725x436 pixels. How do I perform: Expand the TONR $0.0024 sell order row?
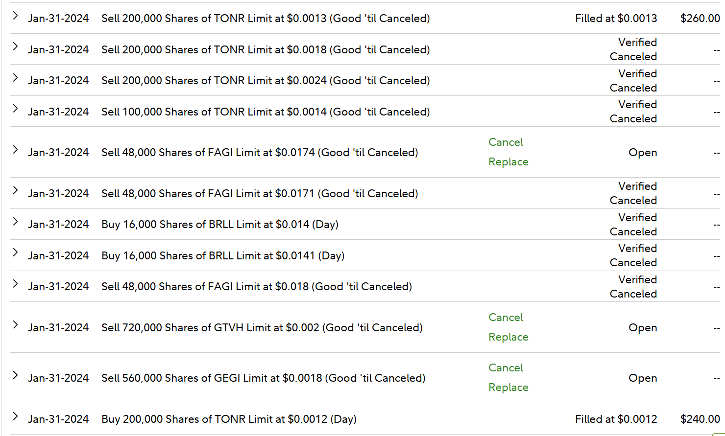15,78
